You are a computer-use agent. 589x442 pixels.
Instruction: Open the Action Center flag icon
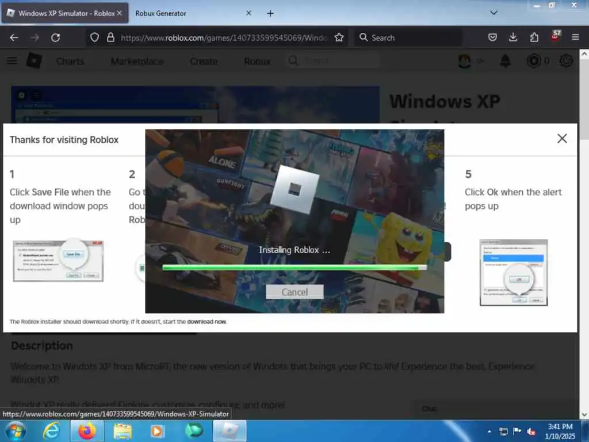pyautogui.click(x=517, y=431)
